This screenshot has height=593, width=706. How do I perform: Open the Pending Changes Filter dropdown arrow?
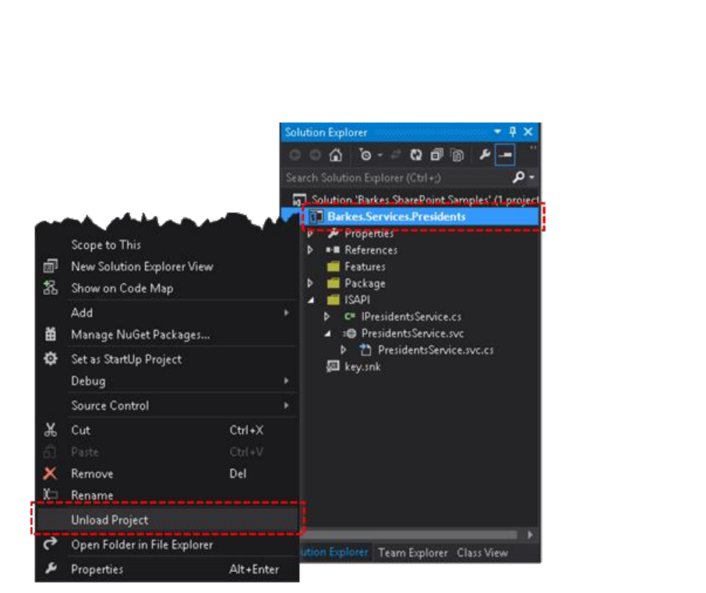click(x=380, y=155)
